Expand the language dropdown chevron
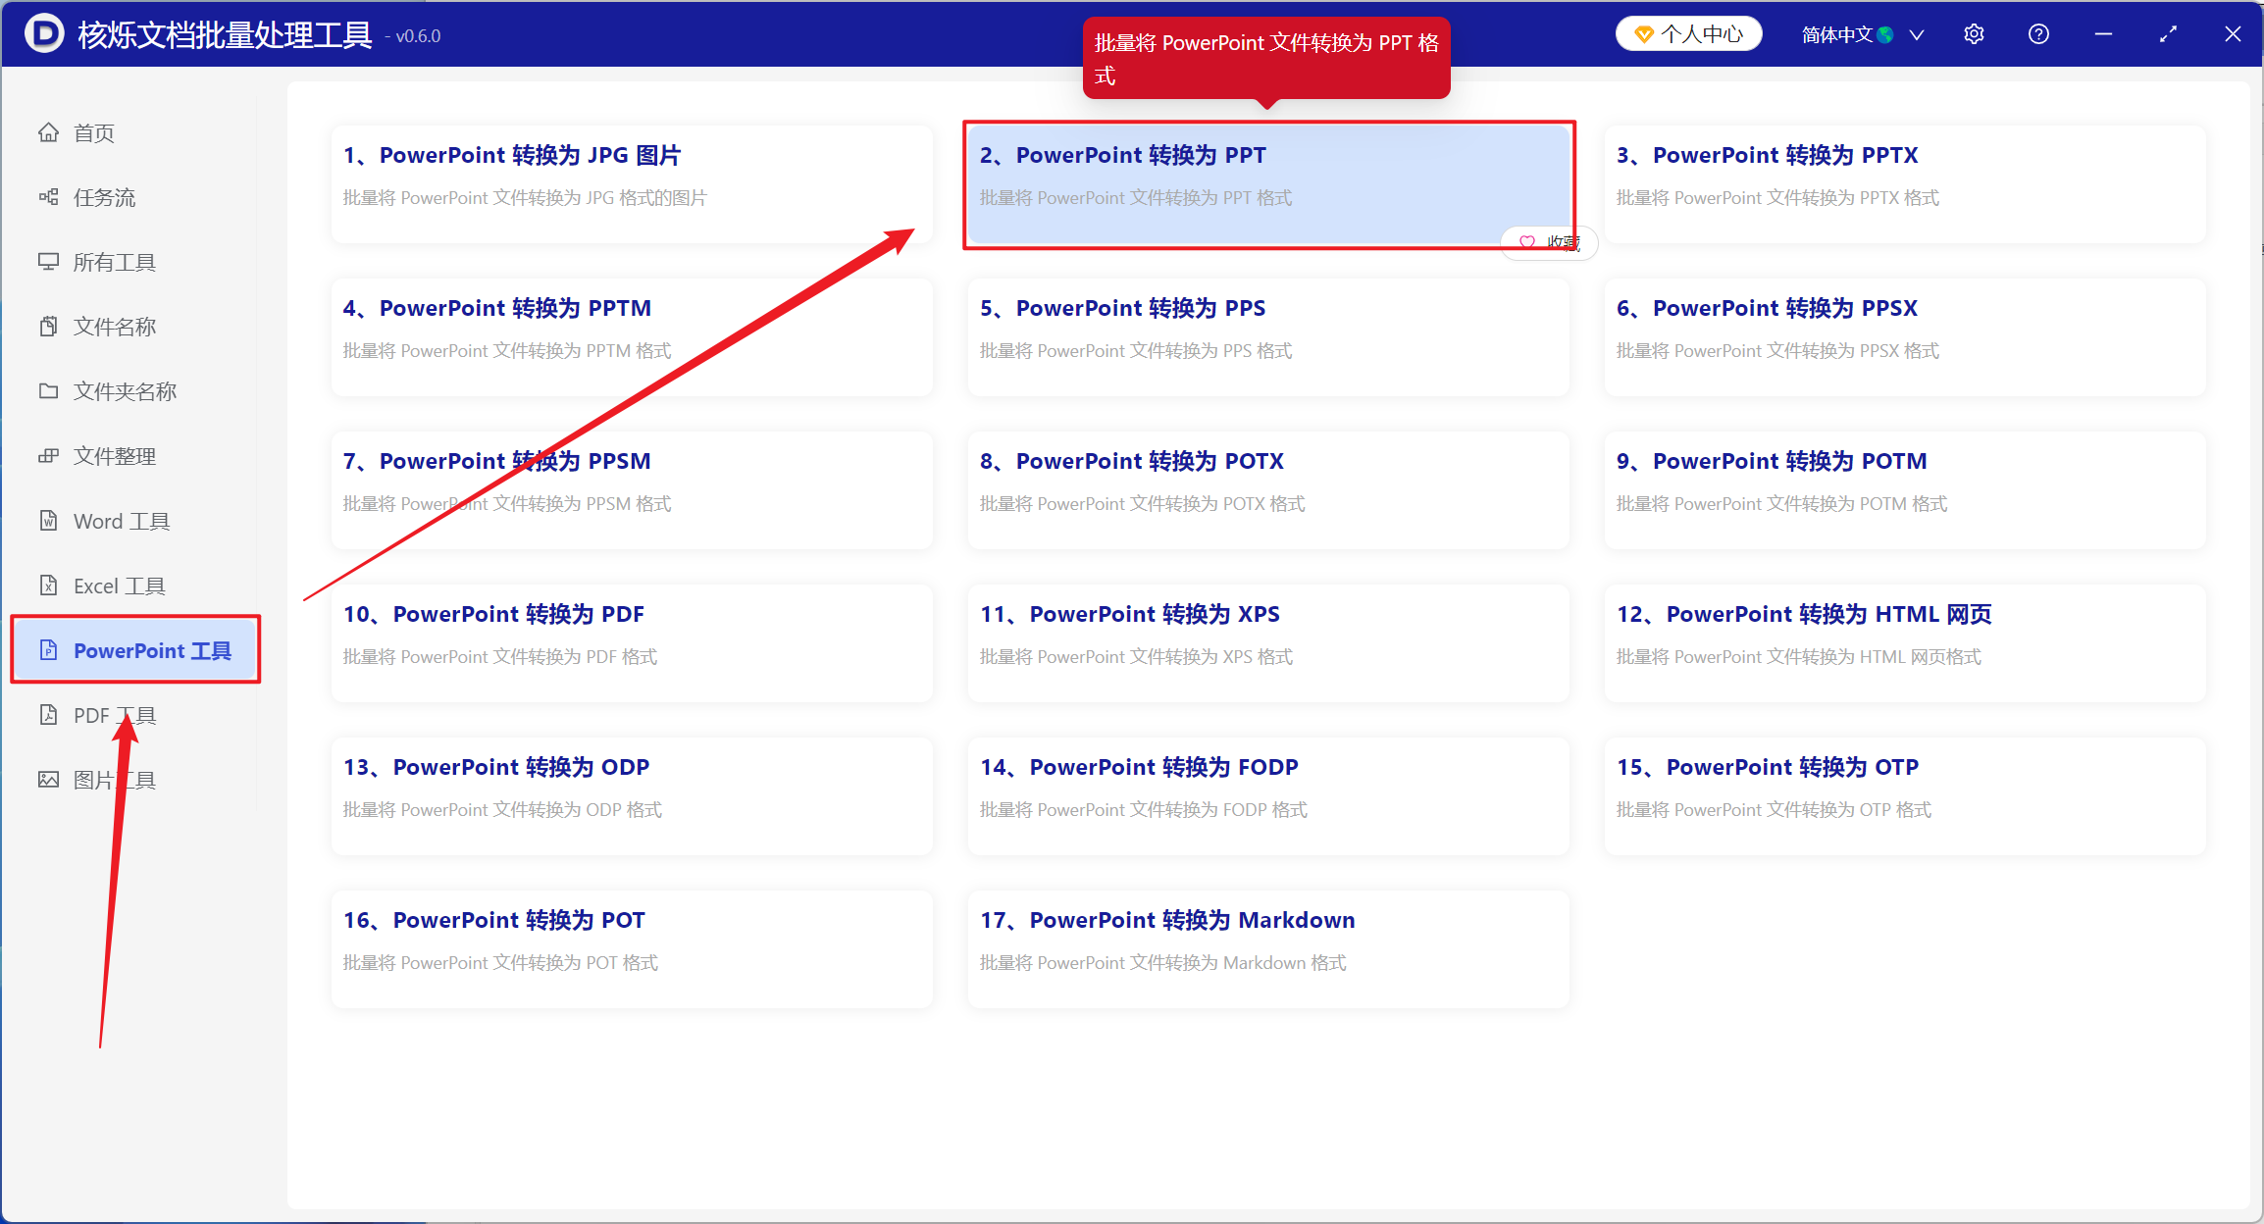This screenshot has height=1224, width=2264. pos(1916,35)
